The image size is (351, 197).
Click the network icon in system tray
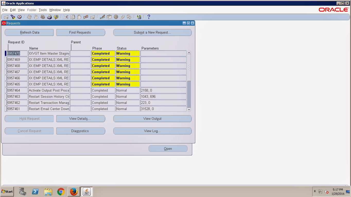tap(320, 192)
